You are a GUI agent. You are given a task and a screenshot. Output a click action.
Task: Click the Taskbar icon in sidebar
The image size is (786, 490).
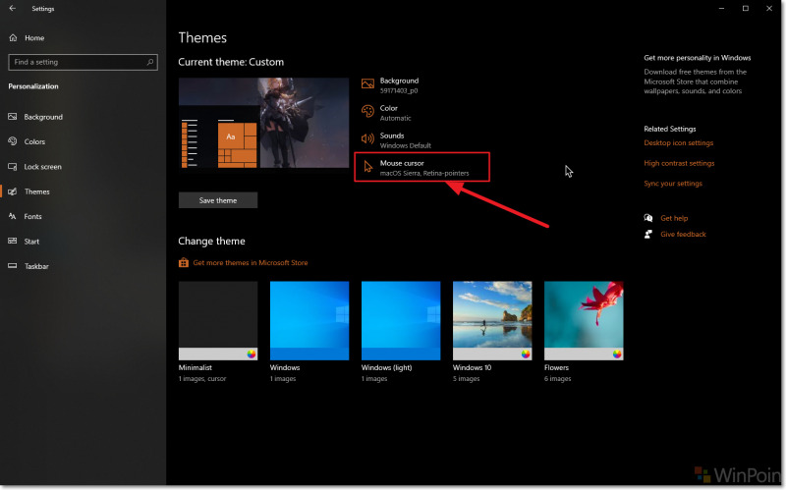click(x=13, y=266)
